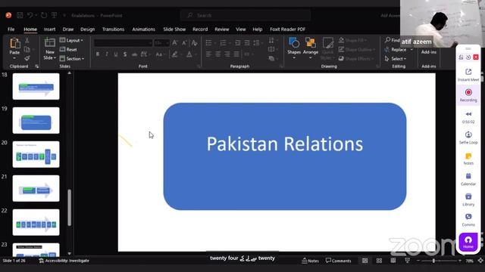
Task: Click the Save icon in title bar
Action: point(20,15)
